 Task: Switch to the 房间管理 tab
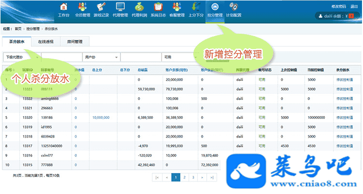pyautogui.click(x=75, y=42)
